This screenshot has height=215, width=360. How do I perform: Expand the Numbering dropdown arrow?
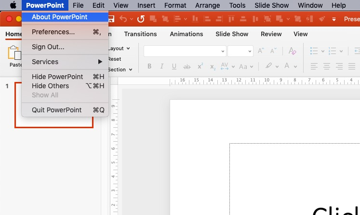coord(341,51)
